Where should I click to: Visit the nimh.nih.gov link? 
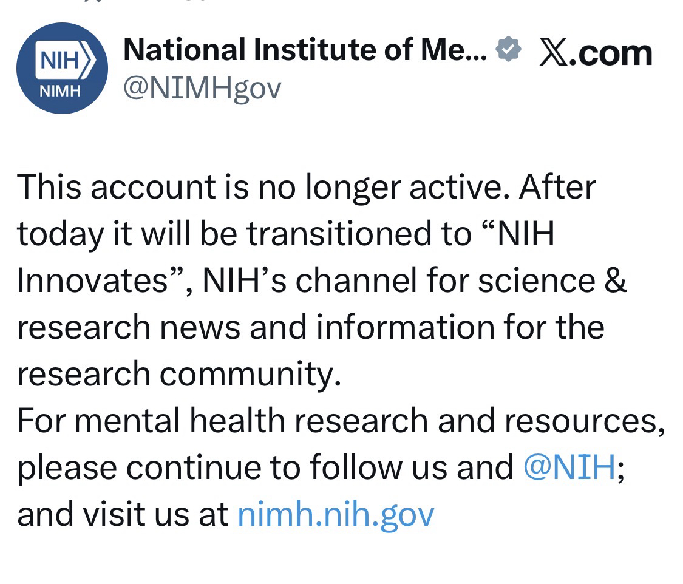pyautogui.click(x=335, y=514)
